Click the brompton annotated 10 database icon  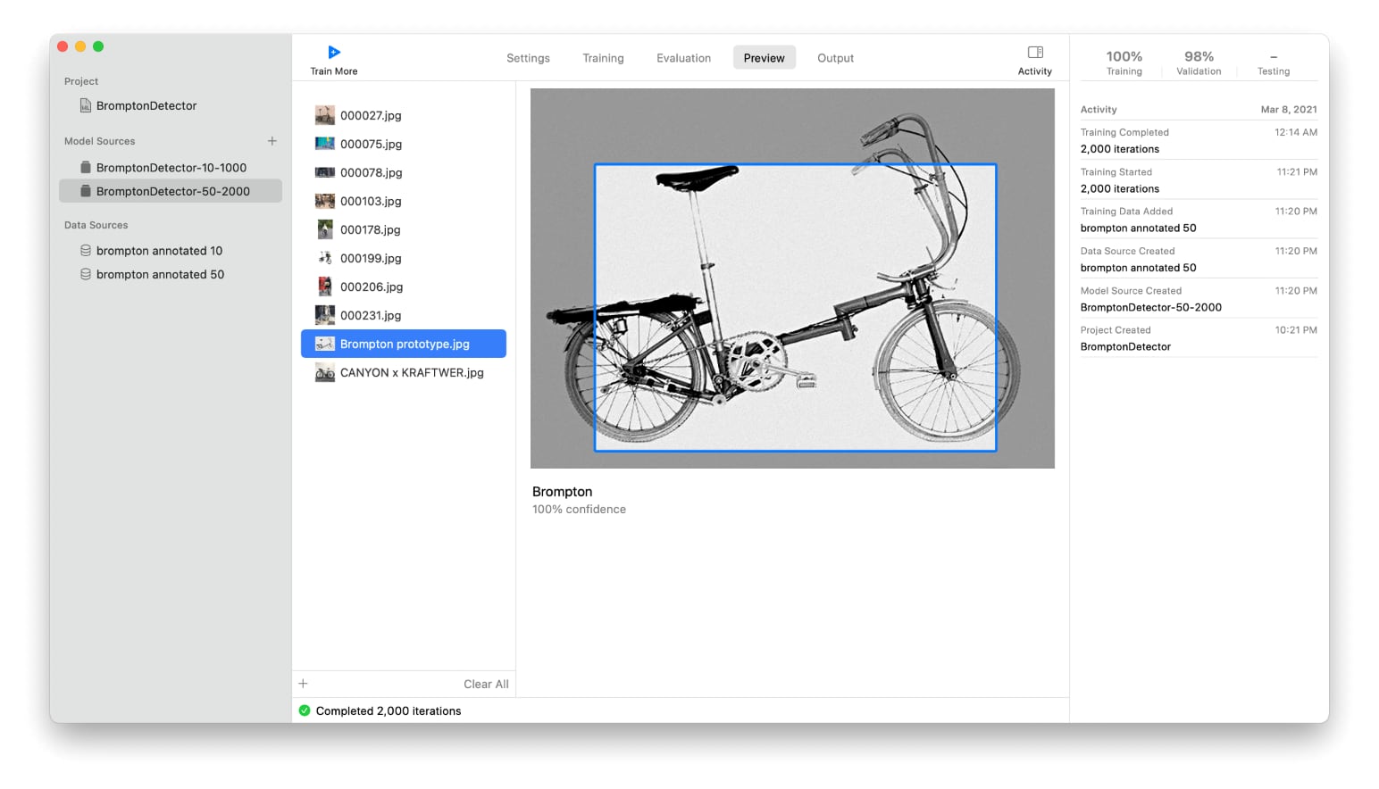86,251
